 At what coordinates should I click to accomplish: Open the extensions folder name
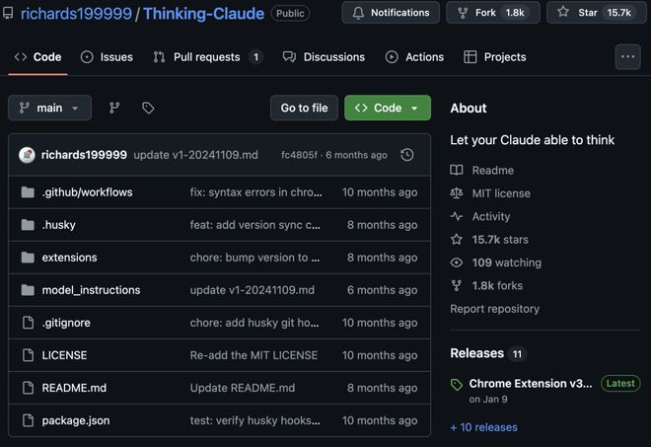coord(69,258)
